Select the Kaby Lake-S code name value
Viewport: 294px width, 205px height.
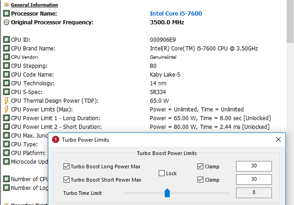click(x=165, y=75)
